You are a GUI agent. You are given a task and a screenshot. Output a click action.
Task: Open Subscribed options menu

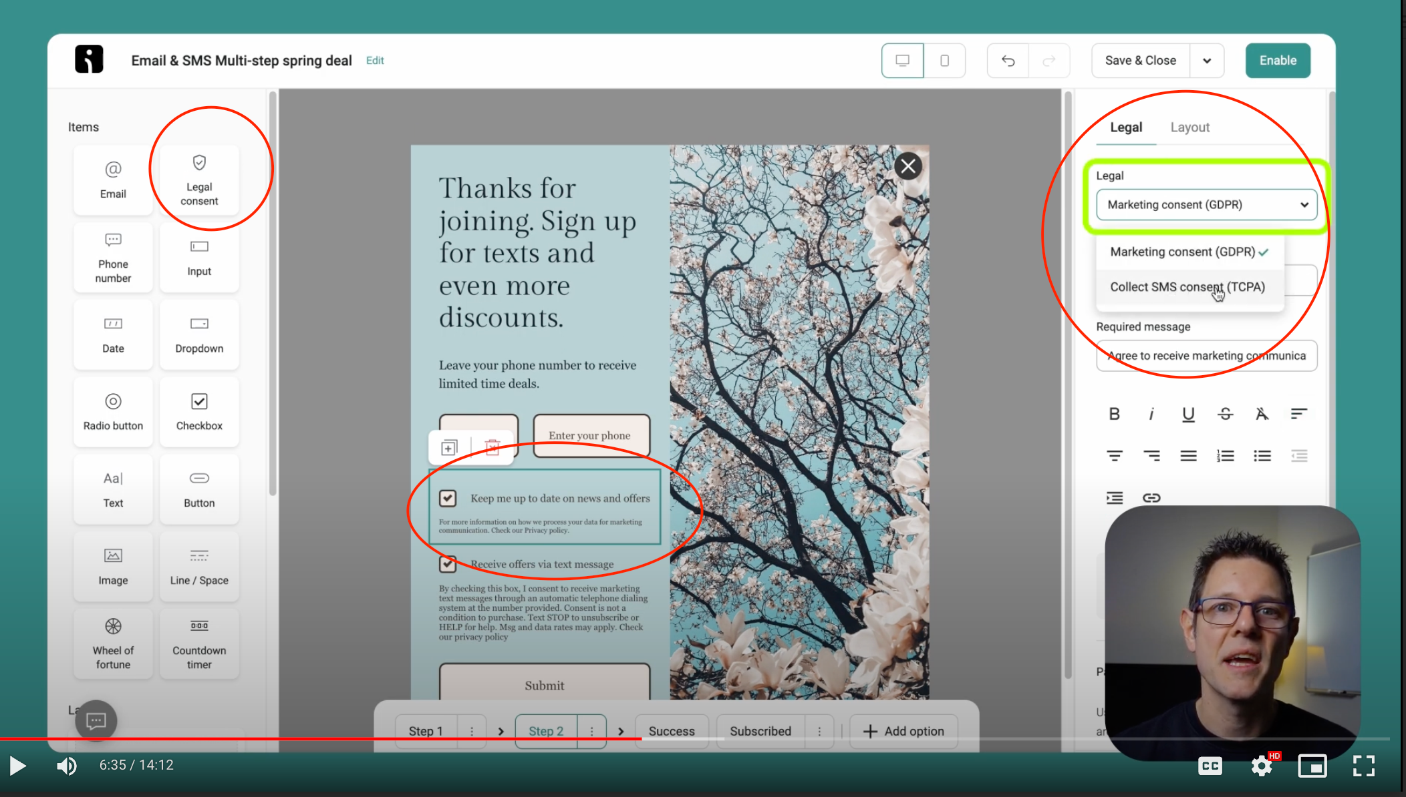819,732
